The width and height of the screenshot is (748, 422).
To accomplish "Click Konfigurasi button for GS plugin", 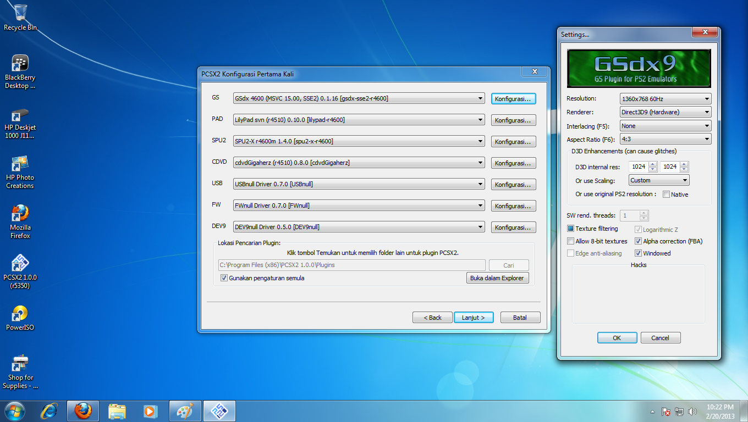I will (513, 99).
